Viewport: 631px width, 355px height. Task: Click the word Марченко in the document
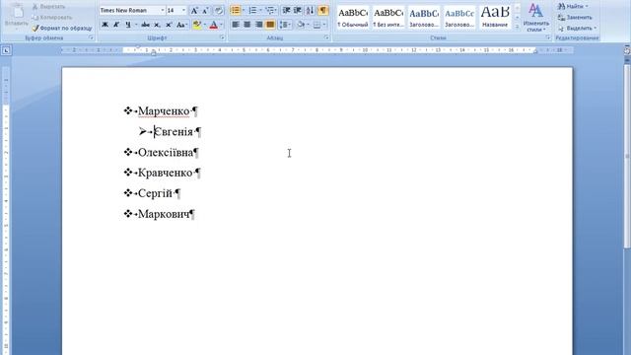164,111
